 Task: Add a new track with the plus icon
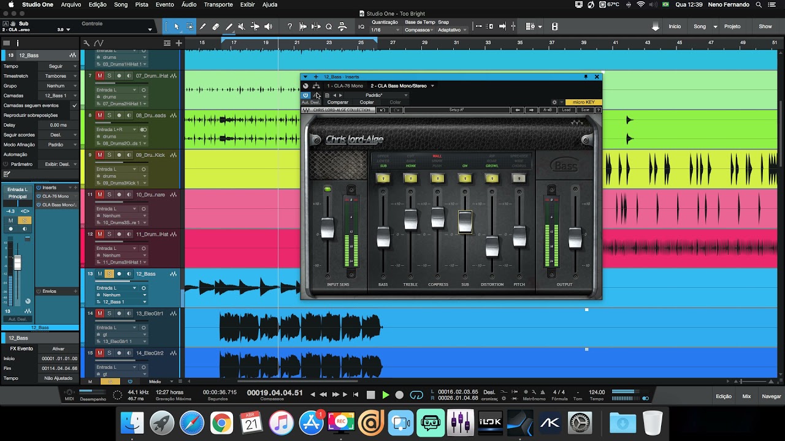(x=178, y=43)
